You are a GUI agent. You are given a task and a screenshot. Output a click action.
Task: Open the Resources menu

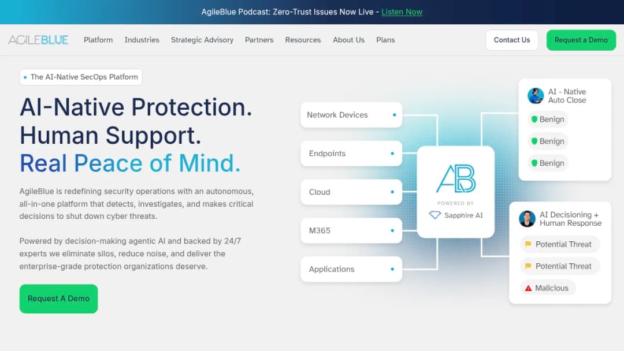coord(303,40)
